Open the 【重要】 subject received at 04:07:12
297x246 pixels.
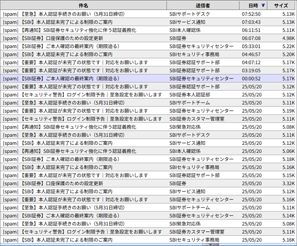(x=75, y=62)
